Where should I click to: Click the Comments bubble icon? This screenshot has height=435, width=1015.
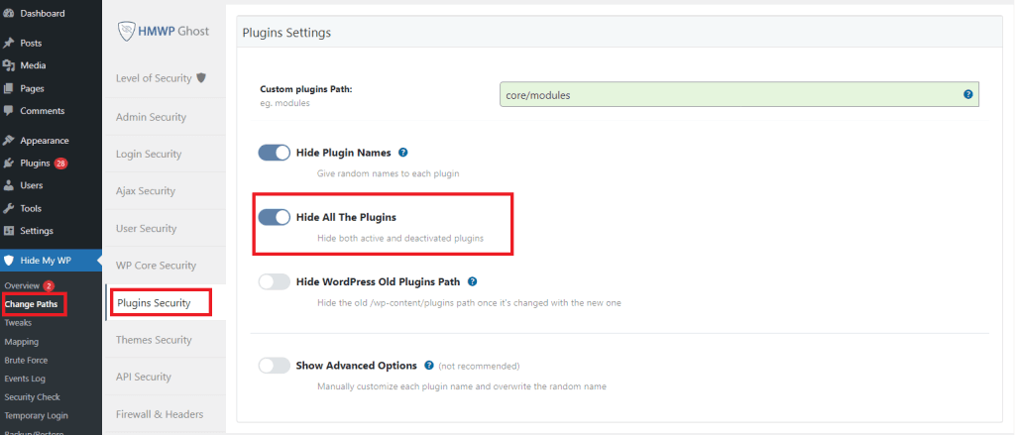point(8,111)
